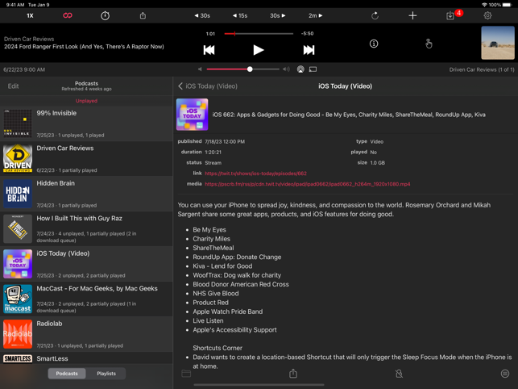Adjust the volume slider
The image size is (518, 389).
tap(242, 69)
